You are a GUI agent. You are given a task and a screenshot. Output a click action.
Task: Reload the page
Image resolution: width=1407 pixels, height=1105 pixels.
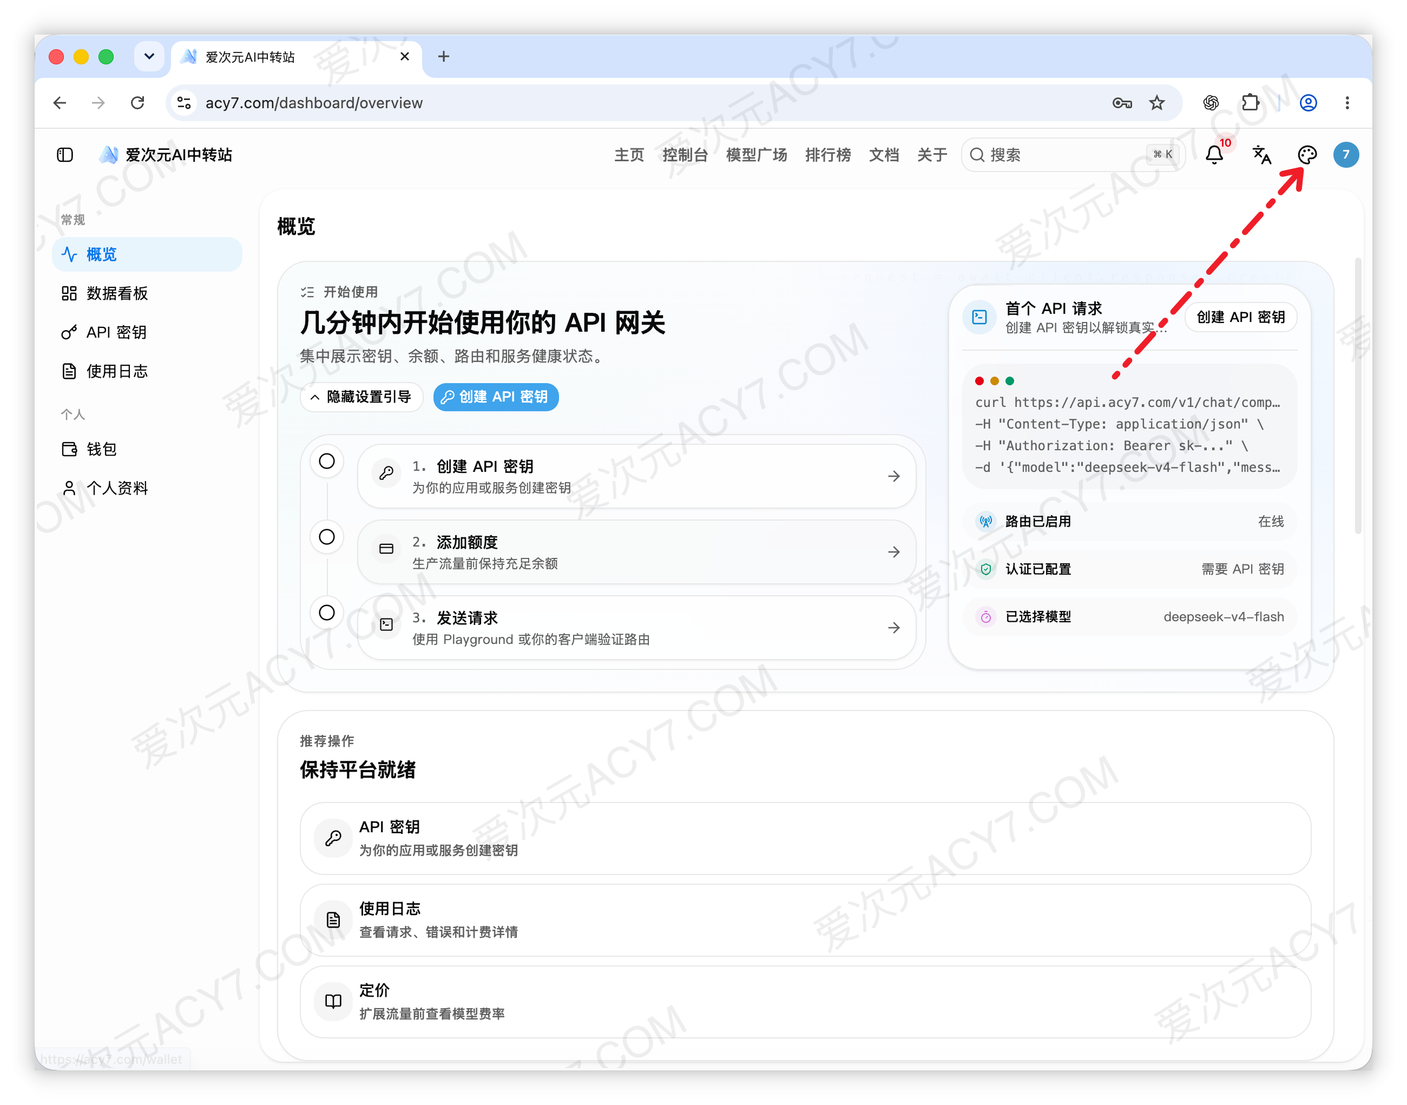pos(137,103)
